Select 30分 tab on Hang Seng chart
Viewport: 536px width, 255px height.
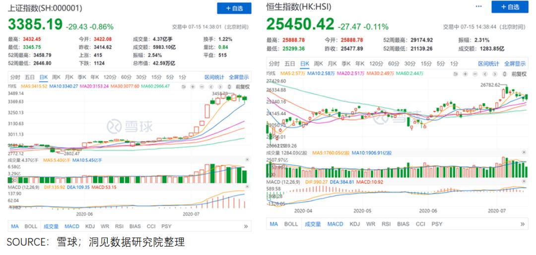coord(410,63)
